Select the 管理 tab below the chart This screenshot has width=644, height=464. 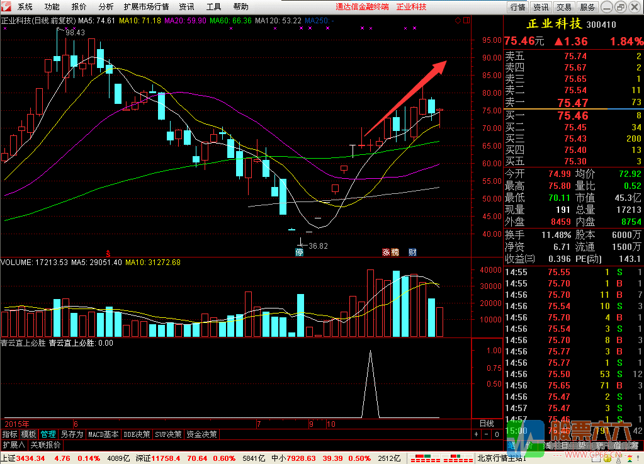[x=48, y=434]
